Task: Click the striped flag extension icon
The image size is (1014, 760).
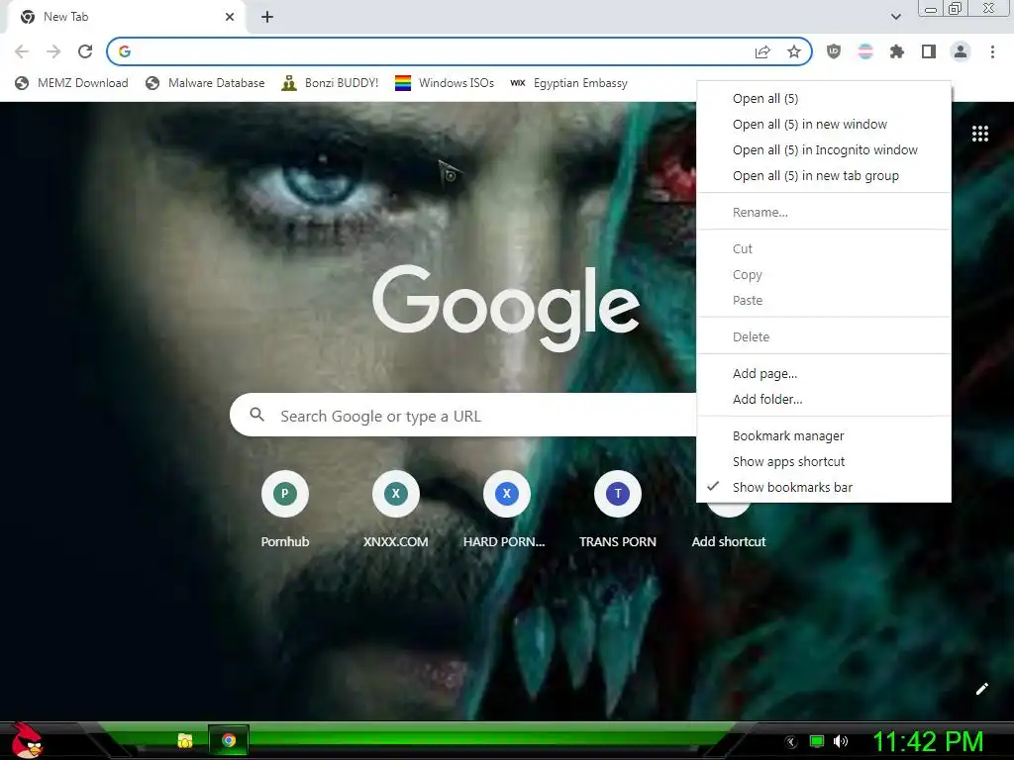Action: pyautogui.click(x=865, y=51)
